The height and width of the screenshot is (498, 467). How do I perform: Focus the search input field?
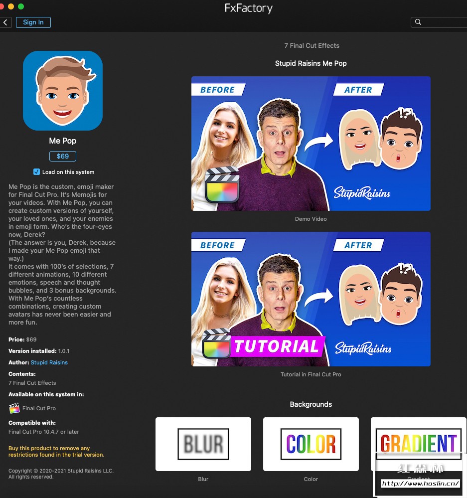coord(439,22)
